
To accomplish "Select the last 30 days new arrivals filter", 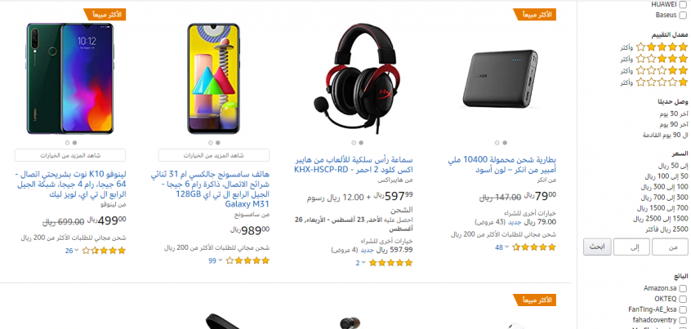I will (x=673, y=114).
